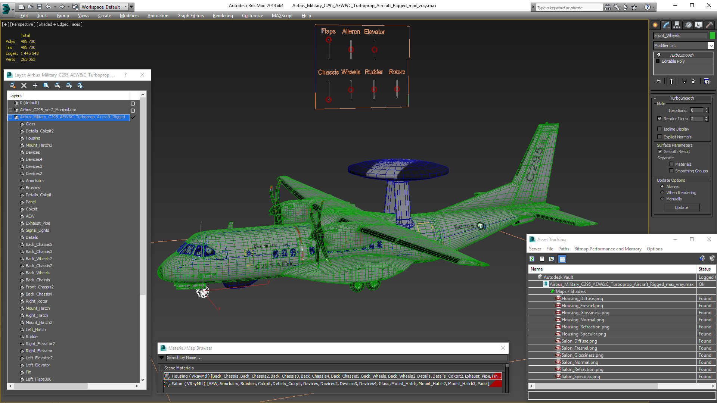
Task: Click the Undo arrow icon
Action: click(x=48, y=7)
